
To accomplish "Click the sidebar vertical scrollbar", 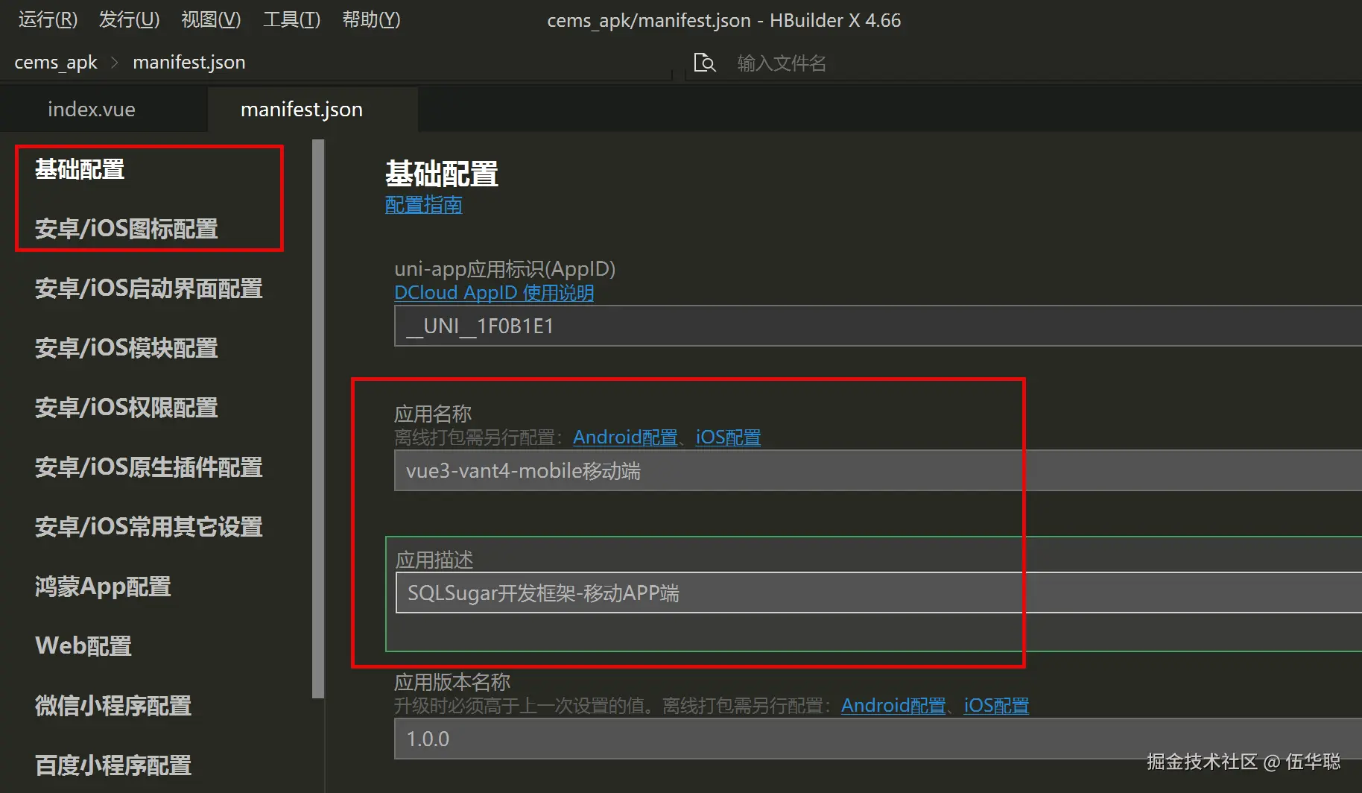I will [x=318, y=419].
